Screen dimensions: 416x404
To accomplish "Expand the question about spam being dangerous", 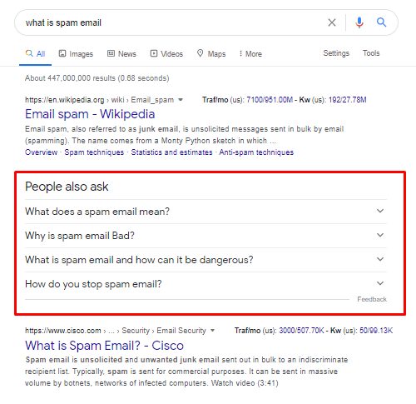I will 206,260.
